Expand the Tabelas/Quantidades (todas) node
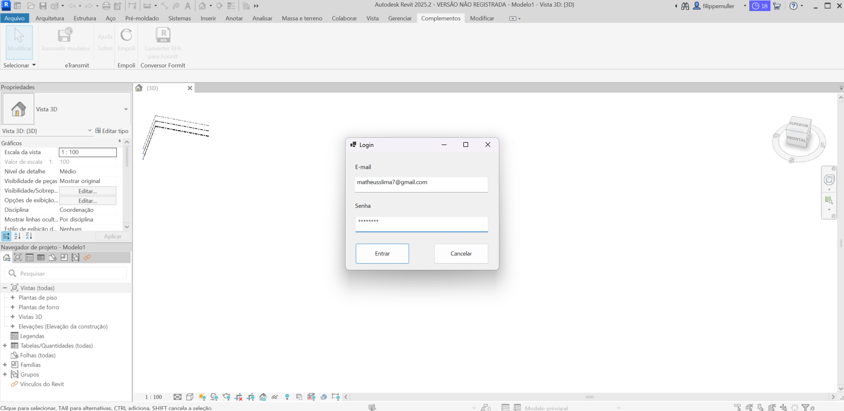Screen dimensions: 844x411 point(5,345)
